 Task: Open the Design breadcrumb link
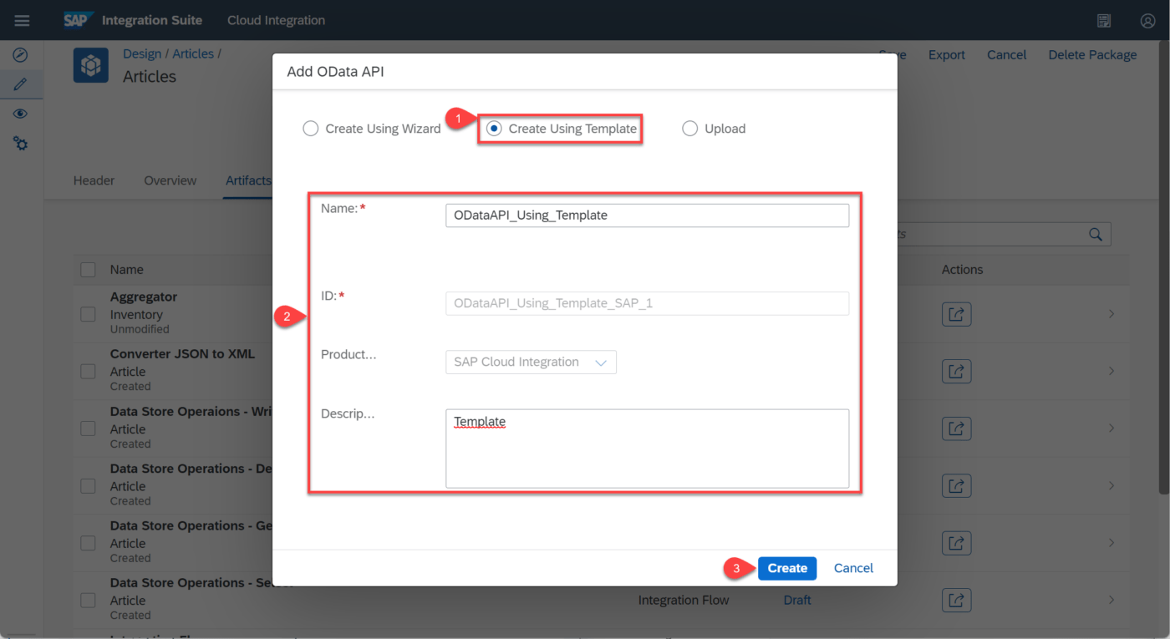coord(142,53)
